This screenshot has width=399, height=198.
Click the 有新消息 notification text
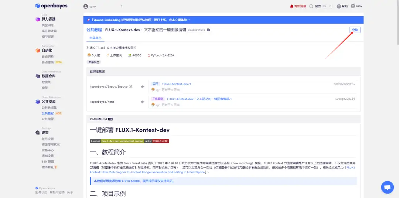coord(300,6)
